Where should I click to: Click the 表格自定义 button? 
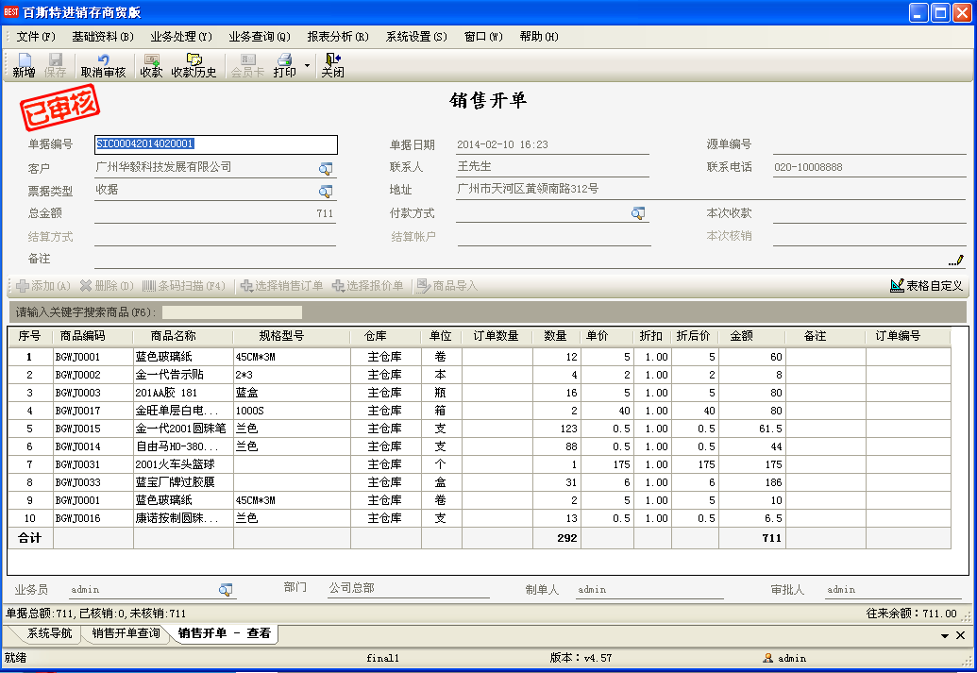pyautogui.click(x=926, y=285)
